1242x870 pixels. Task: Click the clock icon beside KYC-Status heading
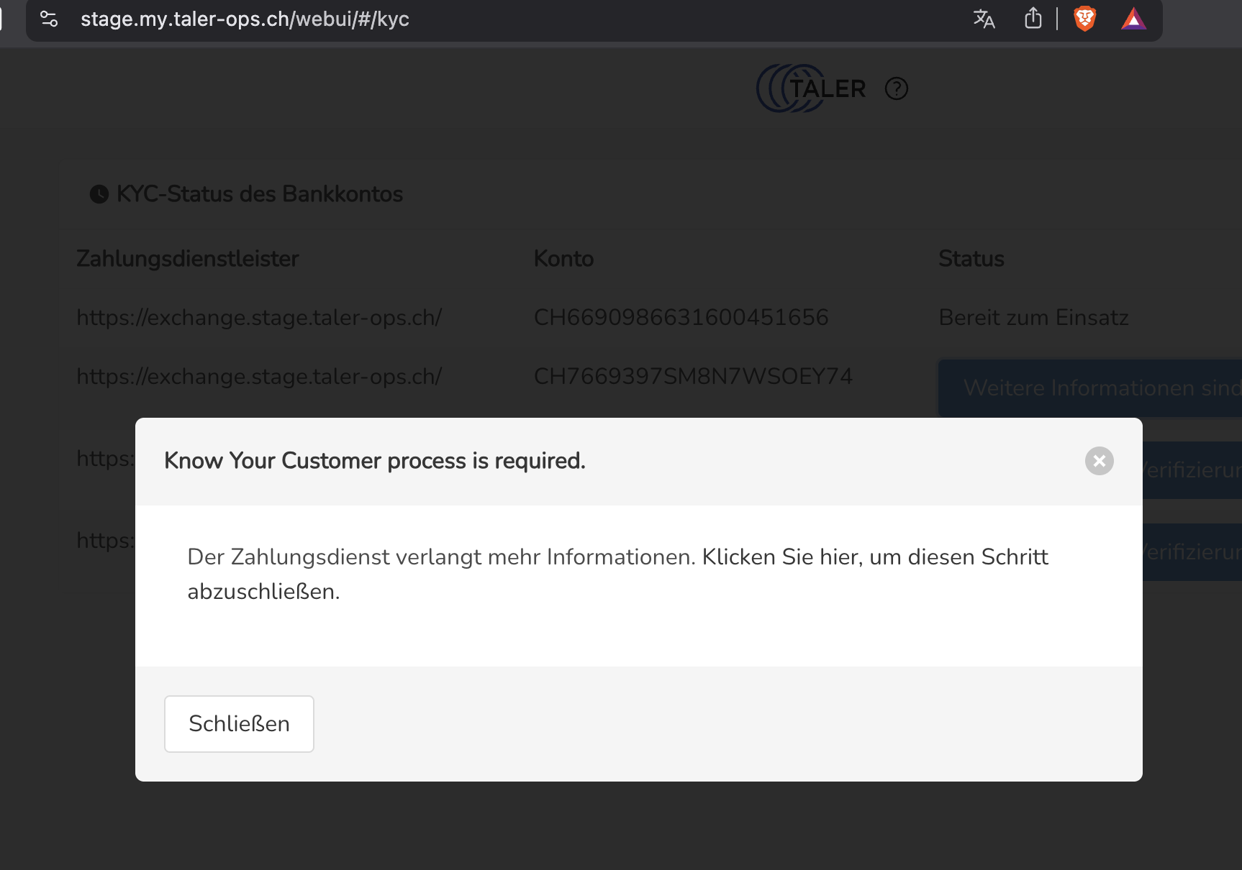[99, 194]
